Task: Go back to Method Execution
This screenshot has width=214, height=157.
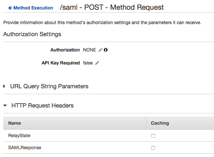Action: tap(33, 8)
